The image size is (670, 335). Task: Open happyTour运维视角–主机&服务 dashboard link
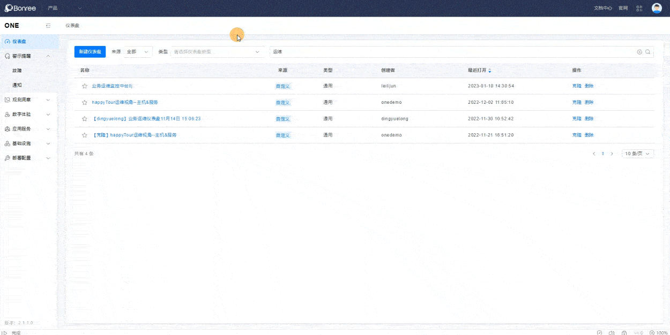click(x=125, y=102)
